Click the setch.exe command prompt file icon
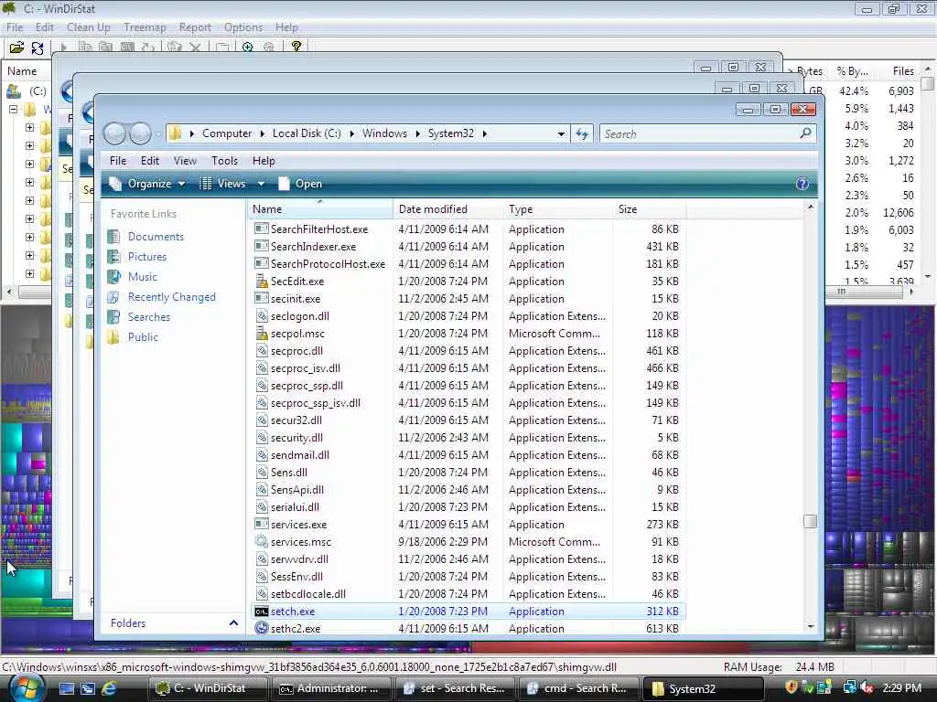 click(x=261, y=612)
